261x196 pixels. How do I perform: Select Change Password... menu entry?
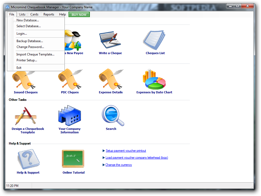[x=36, y=47]
